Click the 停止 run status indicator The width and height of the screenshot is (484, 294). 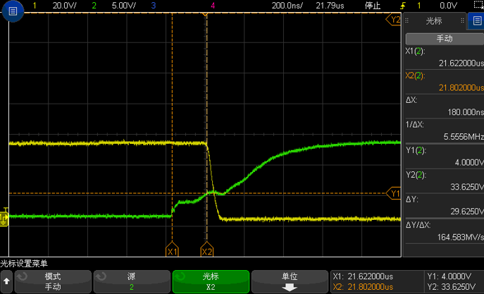point(373,5)
